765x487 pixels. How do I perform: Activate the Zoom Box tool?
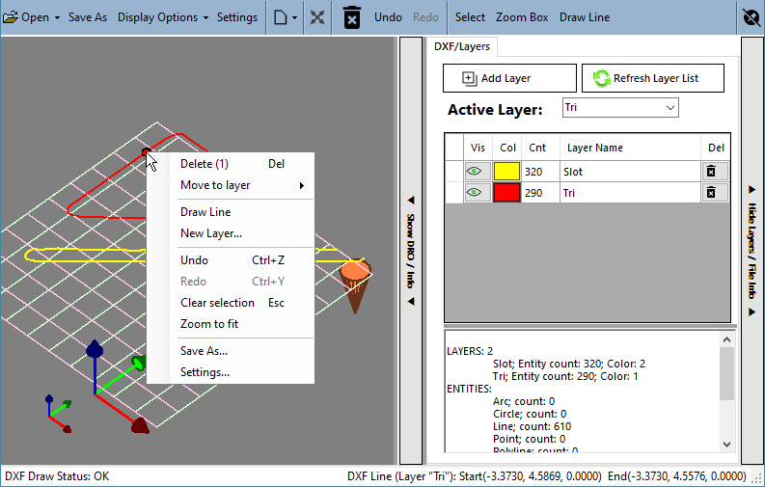[522, 17]
